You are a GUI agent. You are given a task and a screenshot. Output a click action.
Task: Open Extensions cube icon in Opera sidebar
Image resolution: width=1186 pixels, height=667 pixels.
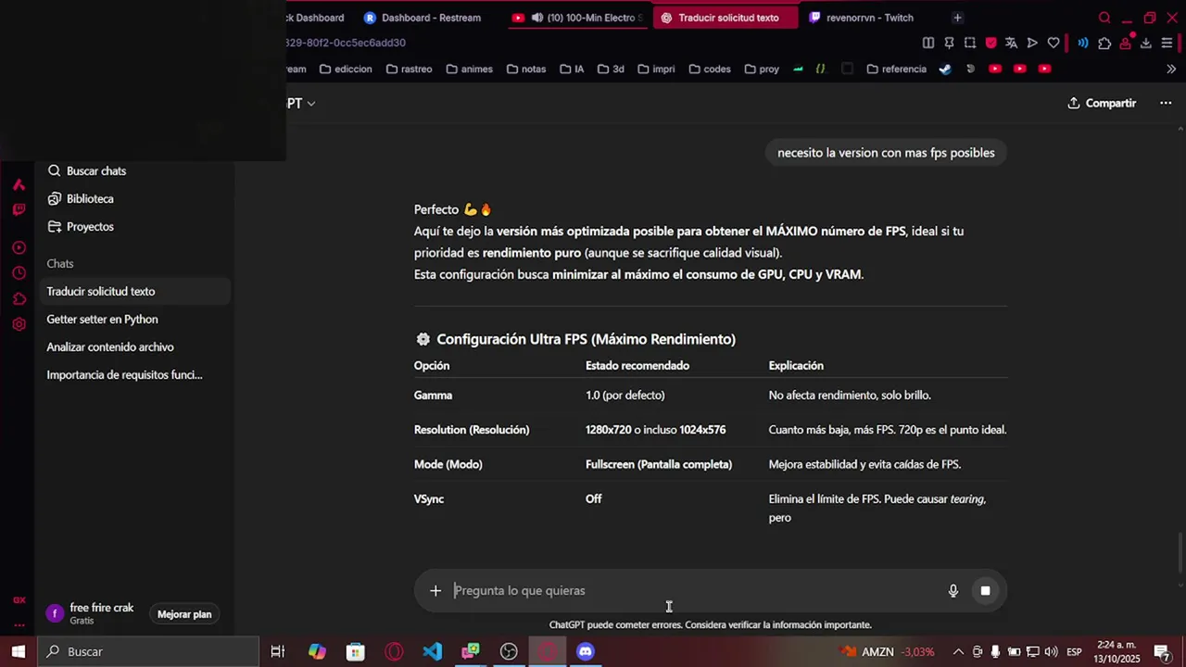[x=19, y=299]
